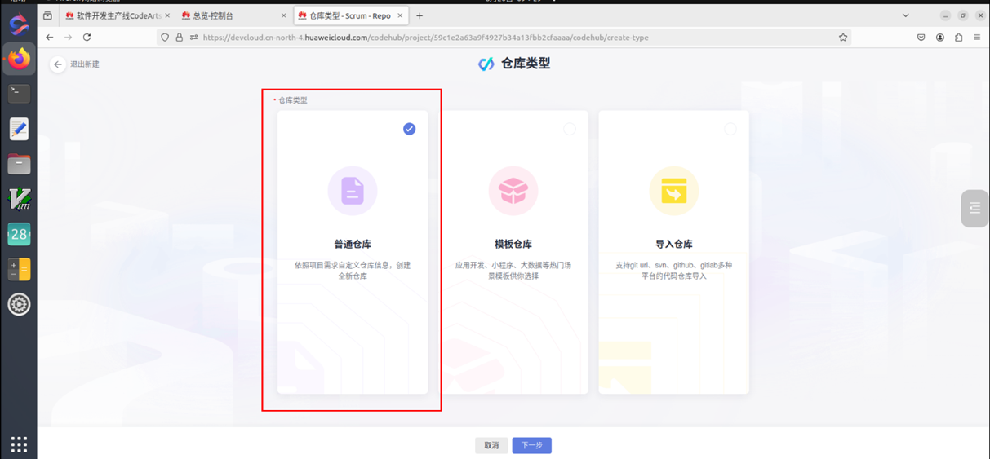Close the 仓库类型 - Scrum tab
Viewport: 990px width, 459px height.
[400, 15]
